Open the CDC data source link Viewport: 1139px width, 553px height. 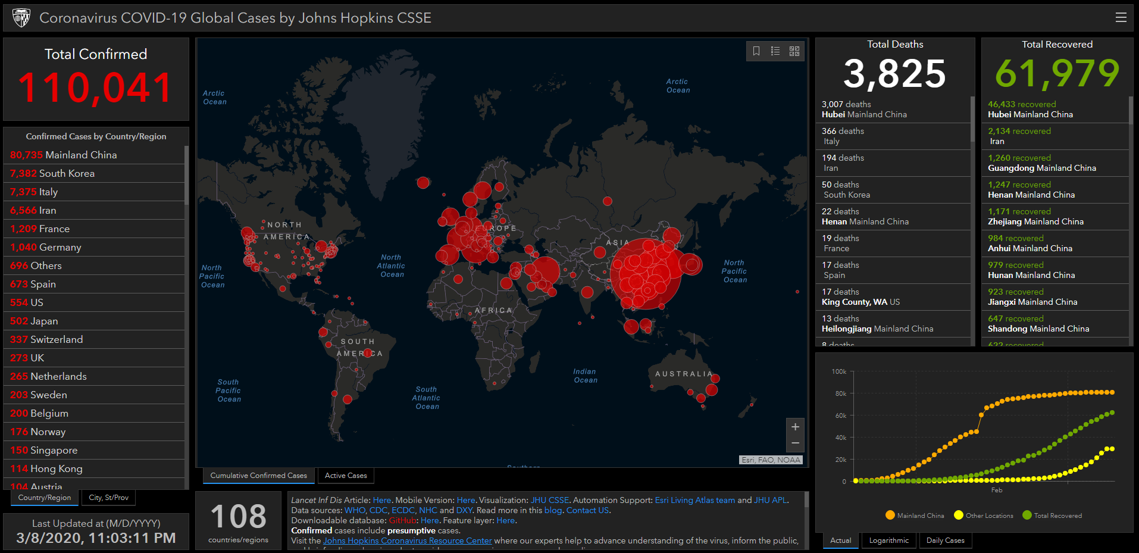[378, 510]
